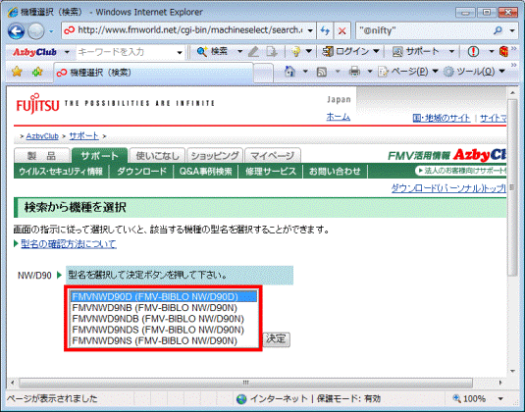This screenshot has width=525, height=412.
Task: Open the Print options dropdown arrow
Action: pos(370,72)
